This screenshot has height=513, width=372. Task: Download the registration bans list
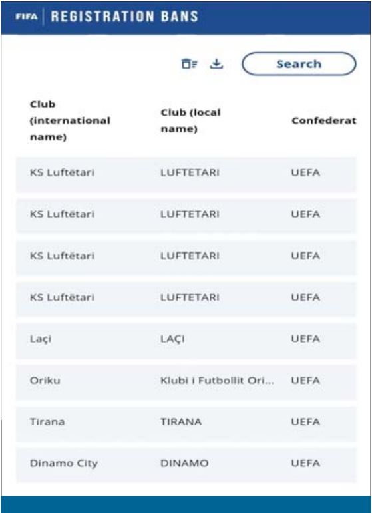[216, 63]
